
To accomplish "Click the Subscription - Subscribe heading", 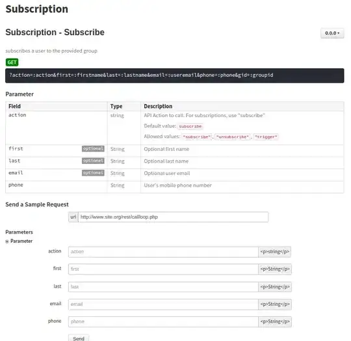I will click(x=55, y=33).
